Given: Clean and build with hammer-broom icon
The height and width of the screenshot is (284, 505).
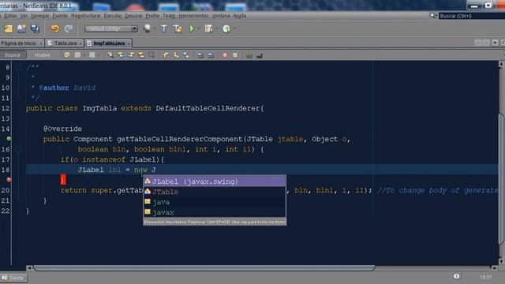Looking at the screenshot, I should 178,29.
